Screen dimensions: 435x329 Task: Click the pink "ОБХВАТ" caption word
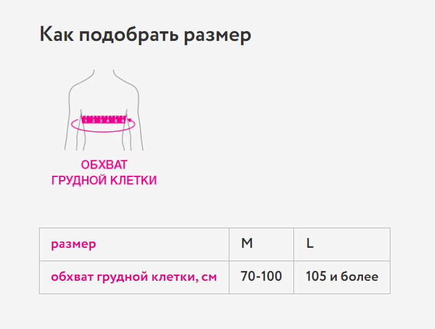(104, 165)
